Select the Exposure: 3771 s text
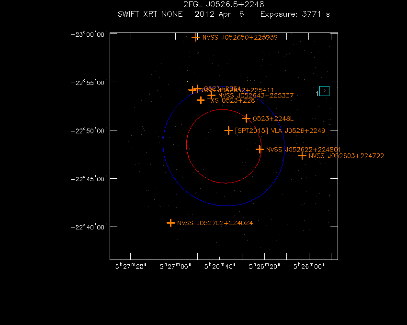This screenshot has width=407, height=325. coord(295,14)
